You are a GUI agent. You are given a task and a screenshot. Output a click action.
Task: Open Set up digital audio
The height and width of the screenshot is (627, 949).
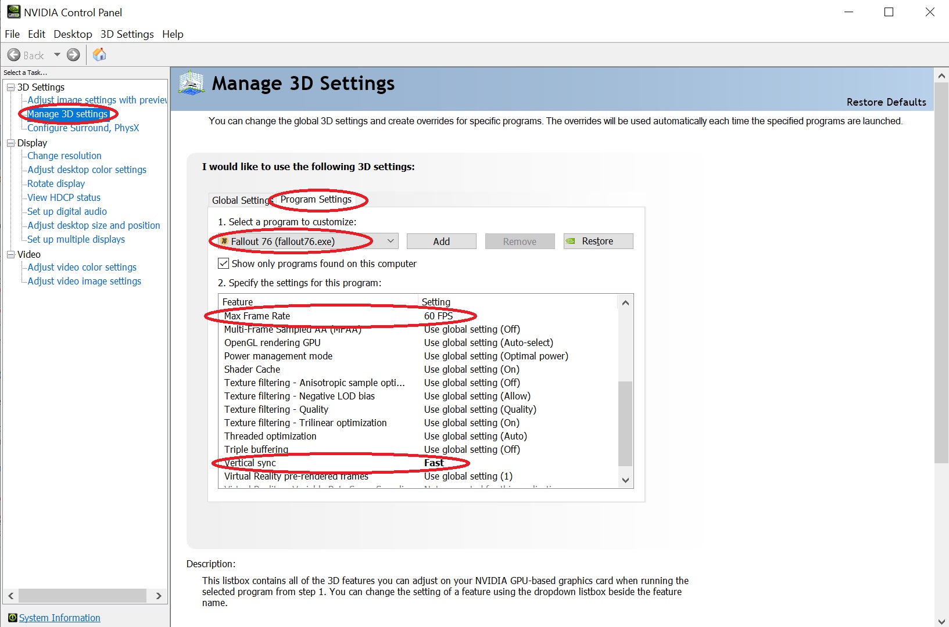pyautogui.click(x=67, y=211)
